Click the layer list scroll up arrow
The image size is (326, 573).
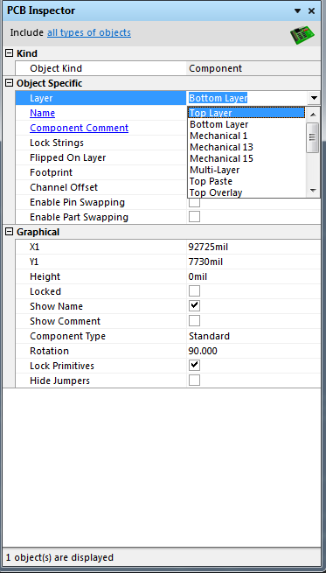[x=313, y=115]
